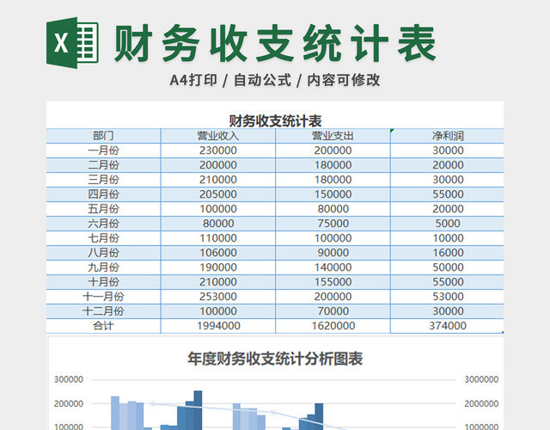Image resolution: width=550 pixels, height=430 pixels.
Task: Click the 155000 expense cell for 十月份
Action: coord(333,282)
